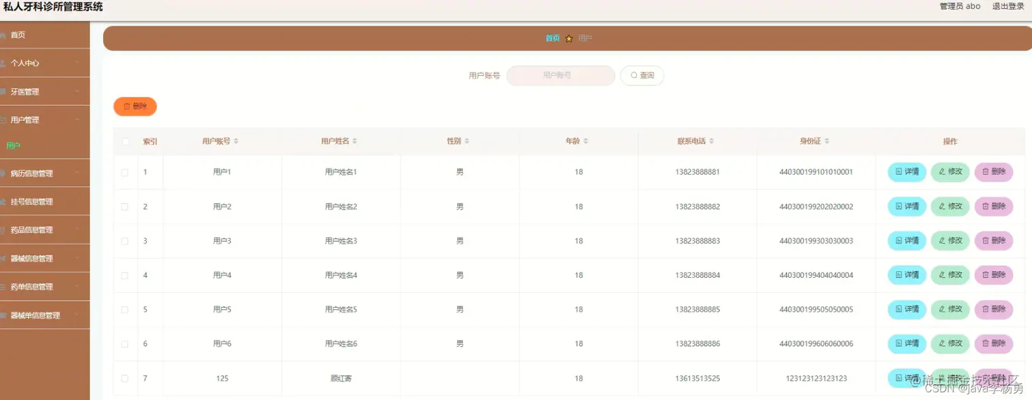Open 详情 for 用户4
This screenshot has width=1032, height=400.
[x=906, y=274]
